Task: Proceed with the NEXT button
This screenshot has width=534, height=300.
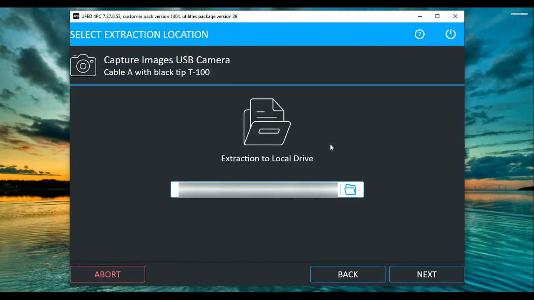Action: coord(427,274)
